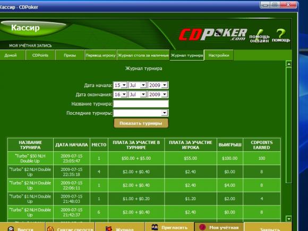This screenshot has height=231, width=308.
Task: Expand the start date day dropdown
Action: [x=124, y=85]
